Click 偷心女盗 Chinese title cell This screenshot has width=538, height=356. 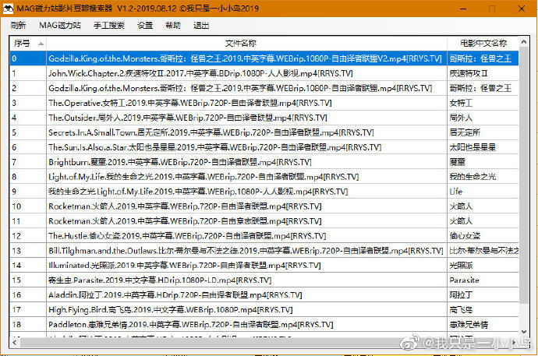coord(483,236)
